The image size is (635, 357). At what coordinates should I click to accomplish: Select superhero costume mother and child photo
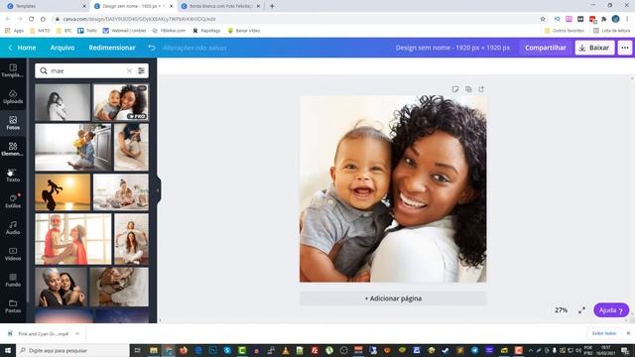point(72,239)
